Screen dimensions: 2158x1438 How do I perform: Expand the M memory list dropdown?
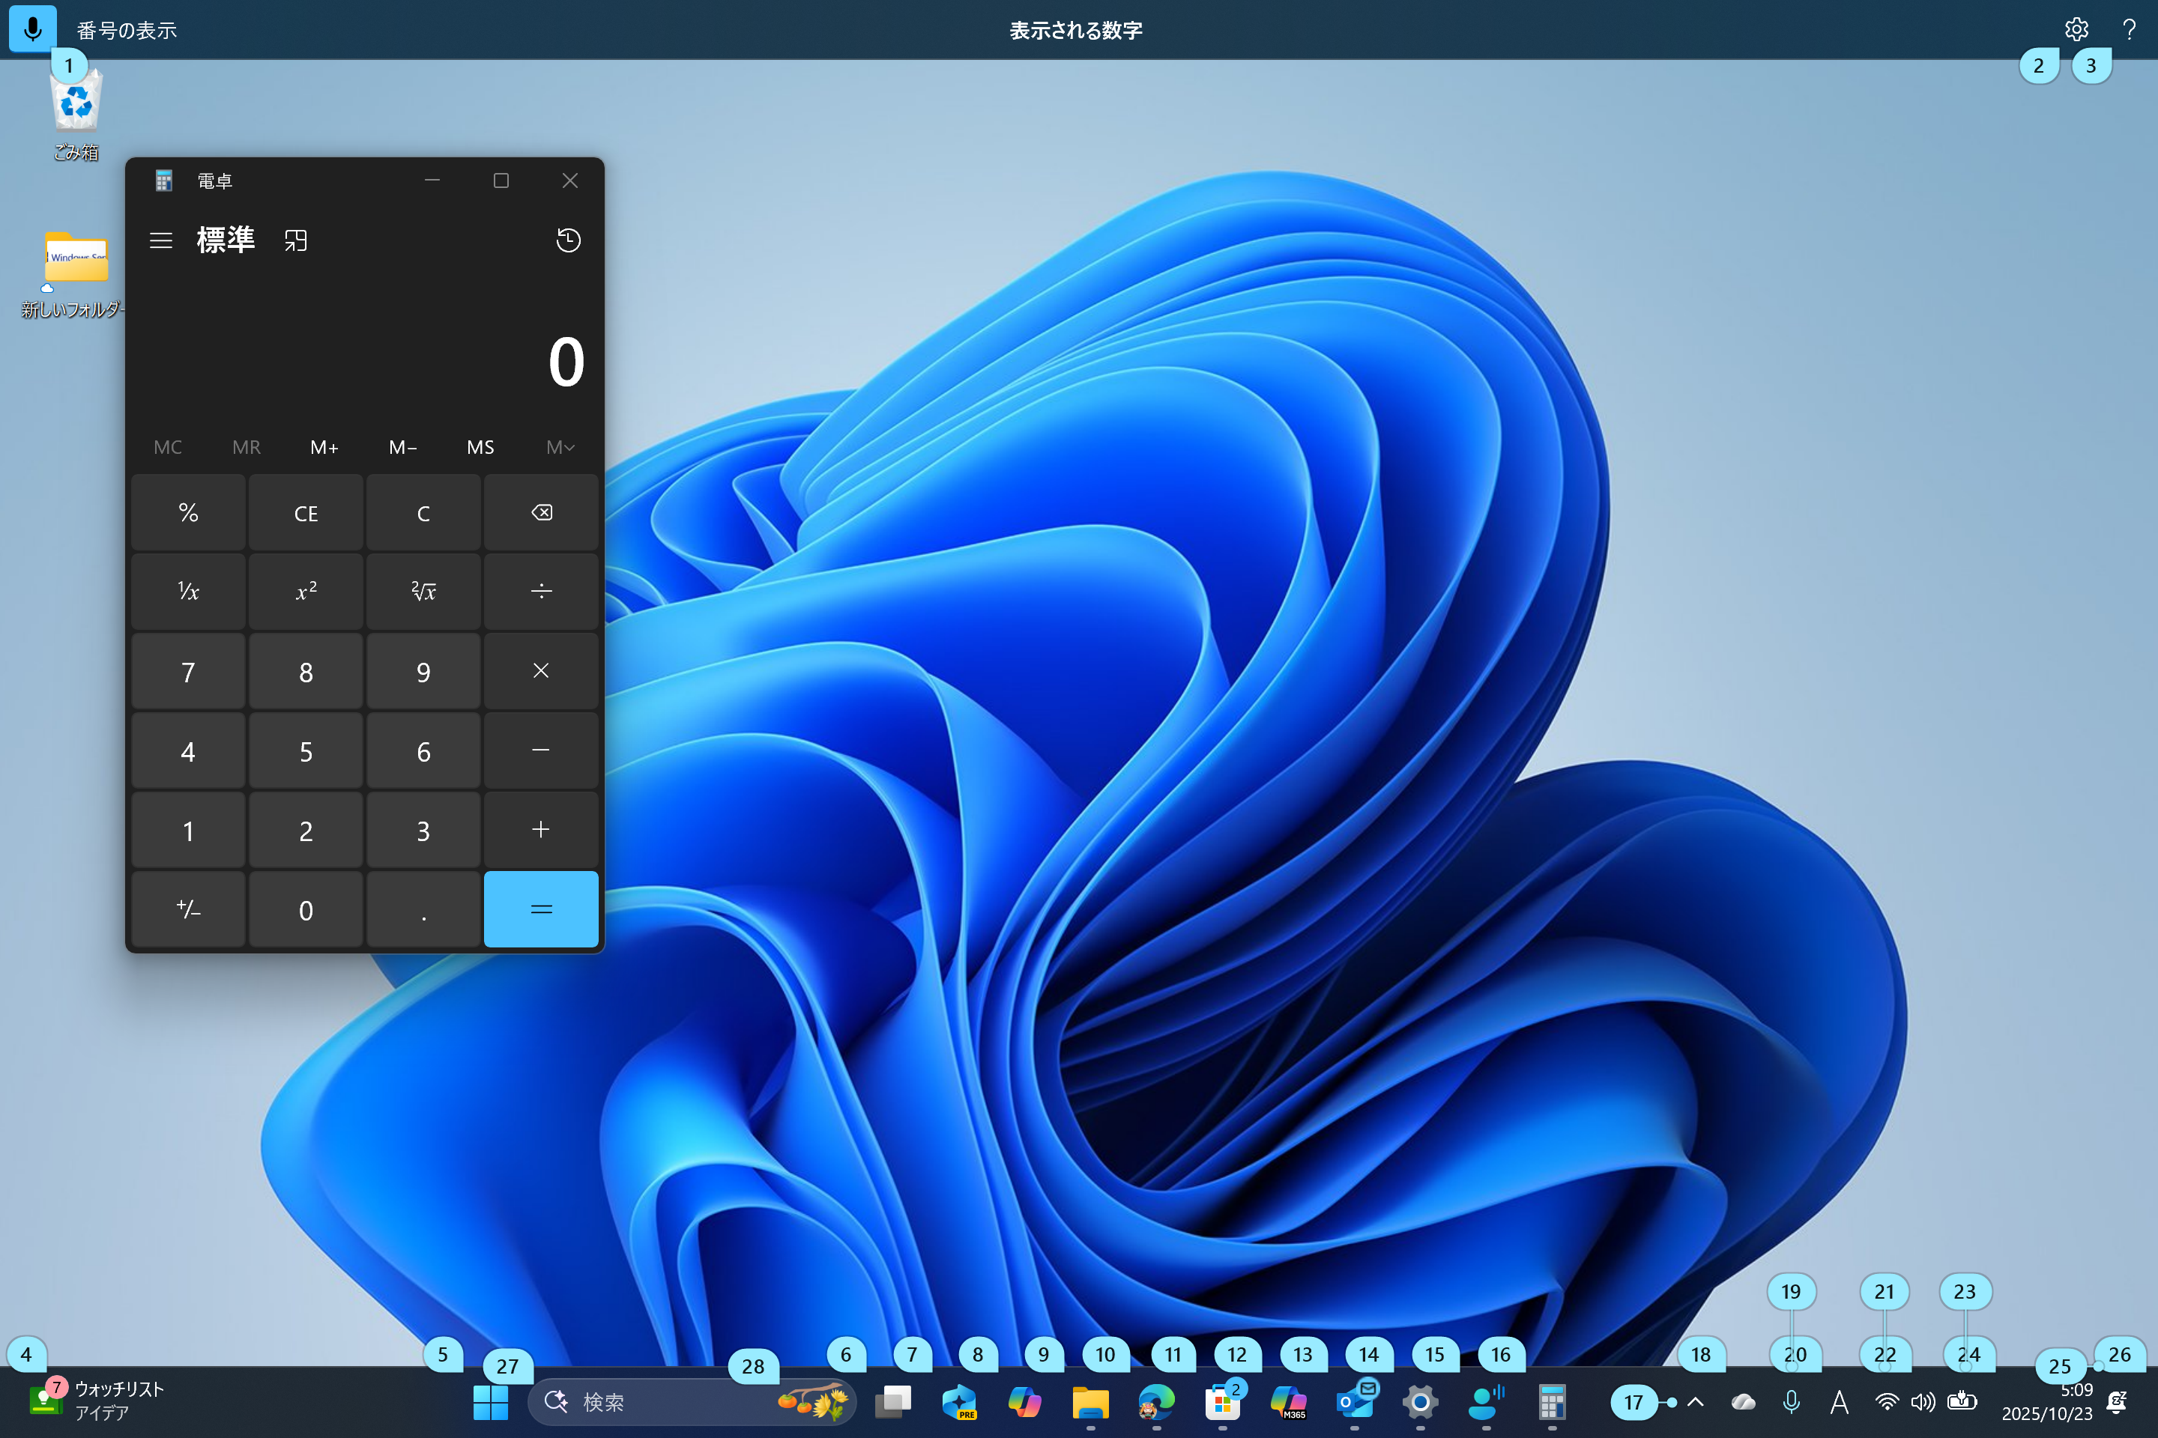coord(560,448)
